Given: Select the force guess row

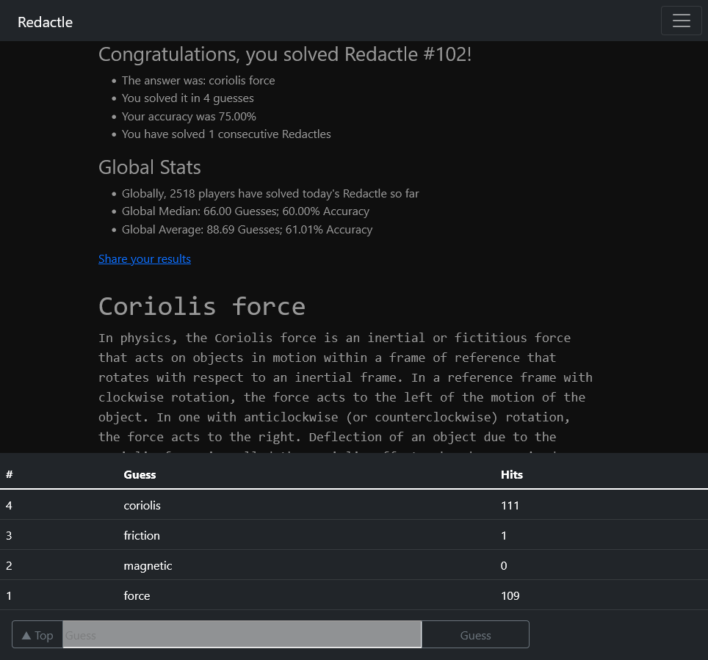Looking at the screenshot, I should (137, 595).
